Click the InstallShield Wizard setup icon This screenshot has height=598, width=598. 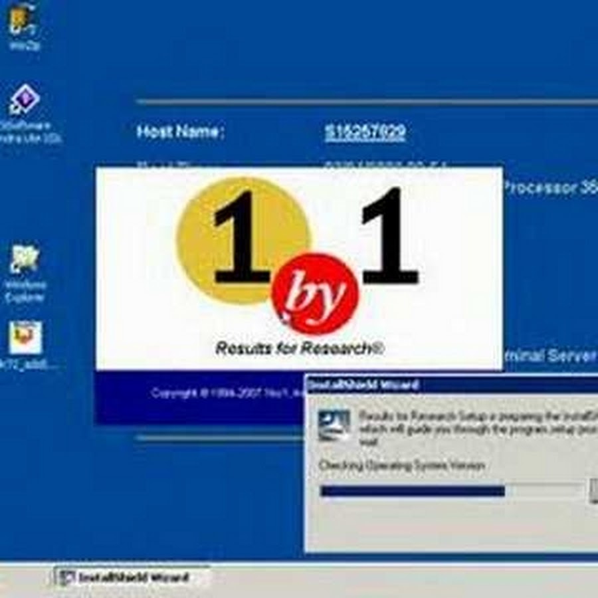click(334, 425)
